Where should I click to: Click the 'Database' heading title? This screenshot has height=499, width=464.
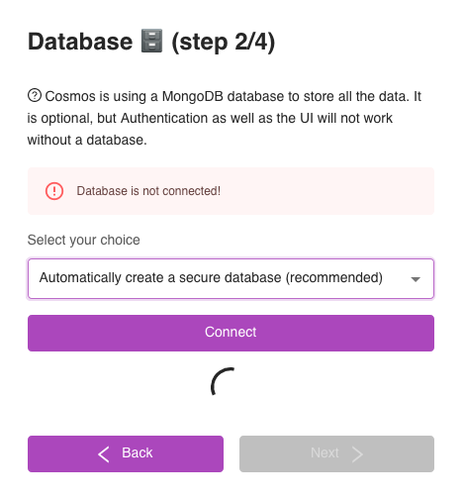(80, 42)
